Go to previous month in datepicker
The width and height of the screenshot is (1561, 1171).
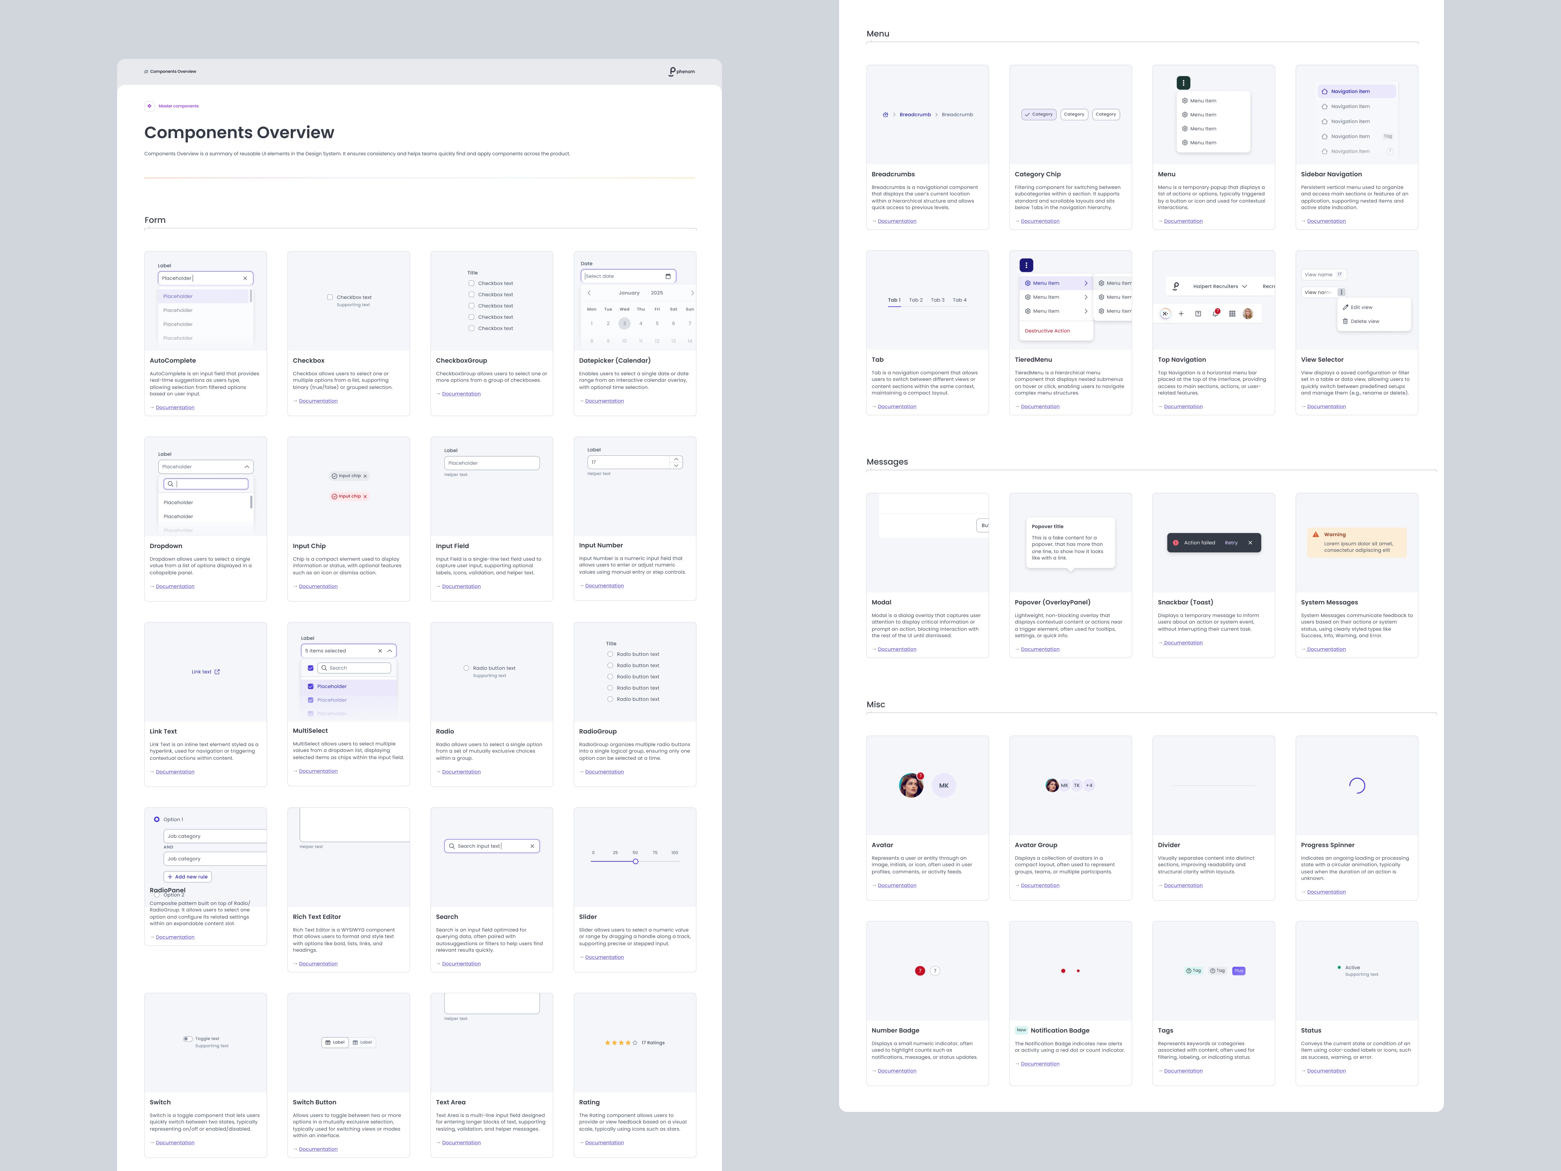(x=589, y=293)
